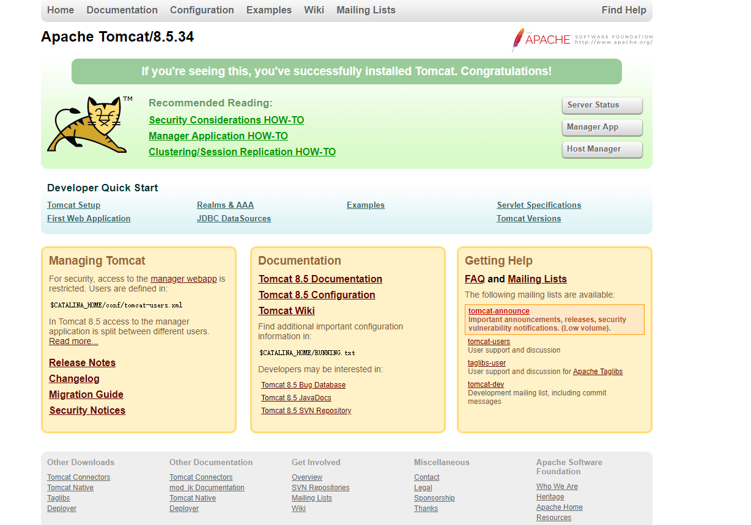This screenshot has height=525, width=751.
Task: Open the Manager App button
Action: click(602, 127)
